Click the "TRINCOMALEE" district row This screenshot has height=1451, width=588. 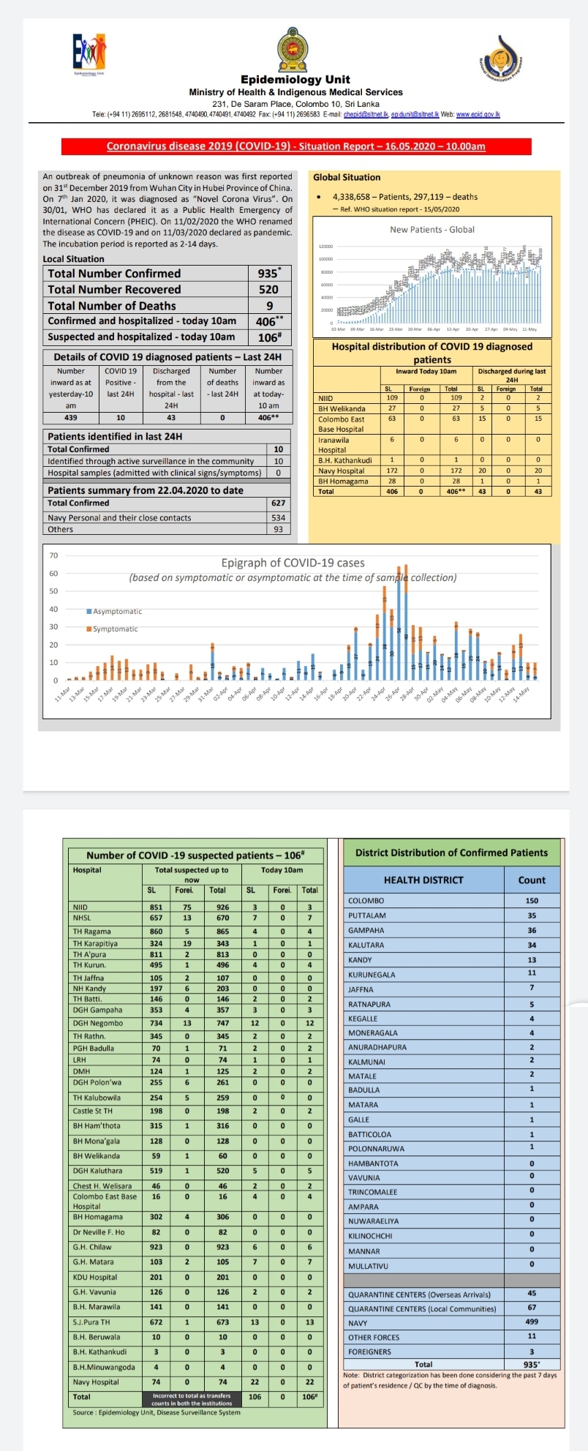pyautogui.click(x=451, y=1192)
